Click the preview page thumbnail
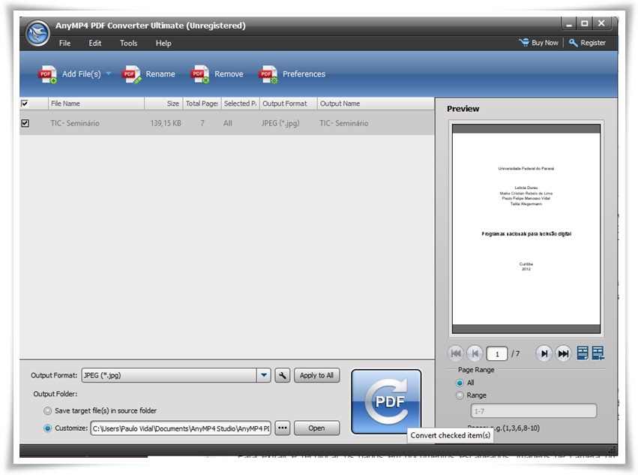 pos(526,229)
